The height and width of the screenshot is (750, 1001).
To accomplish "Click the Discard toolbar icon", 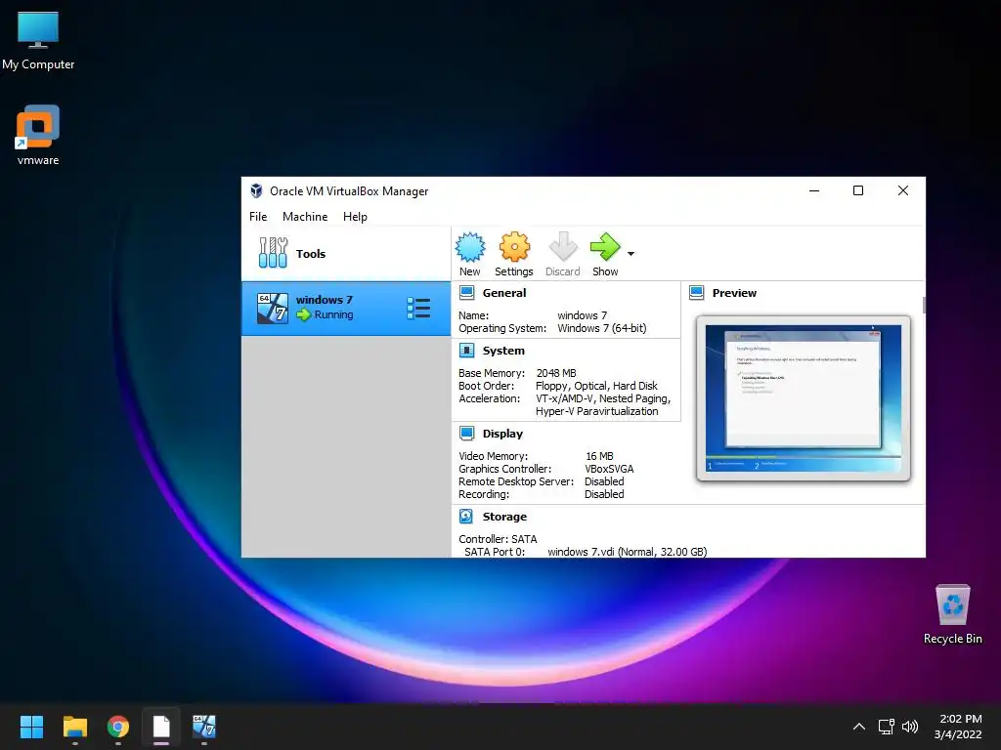I will pos(562,246).
